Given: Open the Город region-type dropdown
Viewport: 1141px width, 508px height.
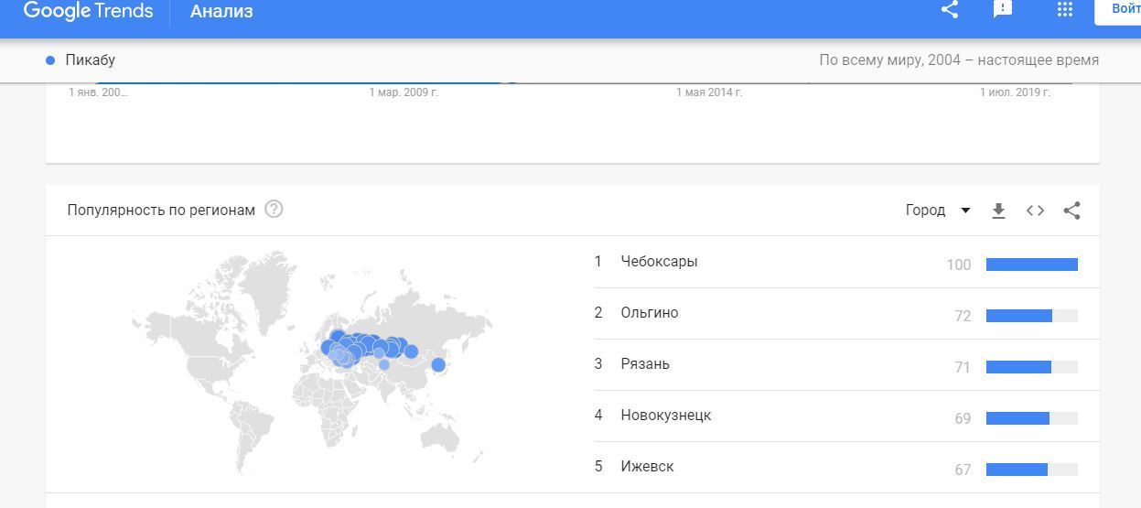Looking at the screenshot, I should click(938, 211).
